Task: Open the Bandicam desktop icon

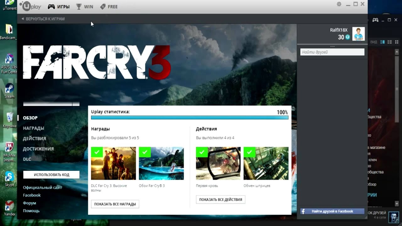Action: click(x=8, y=31)
